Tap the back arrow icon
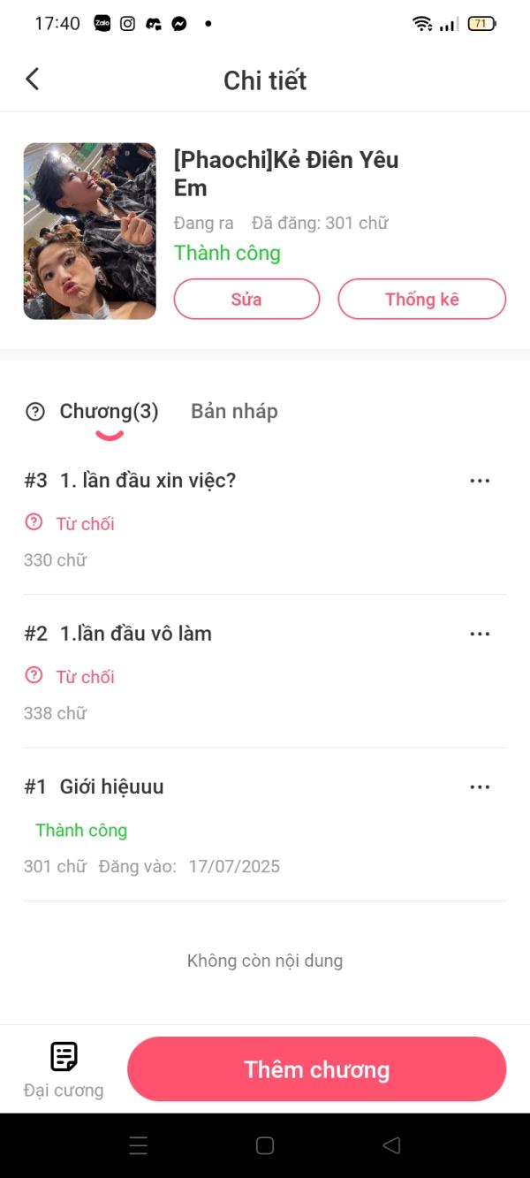 click(x=32, y=79)
